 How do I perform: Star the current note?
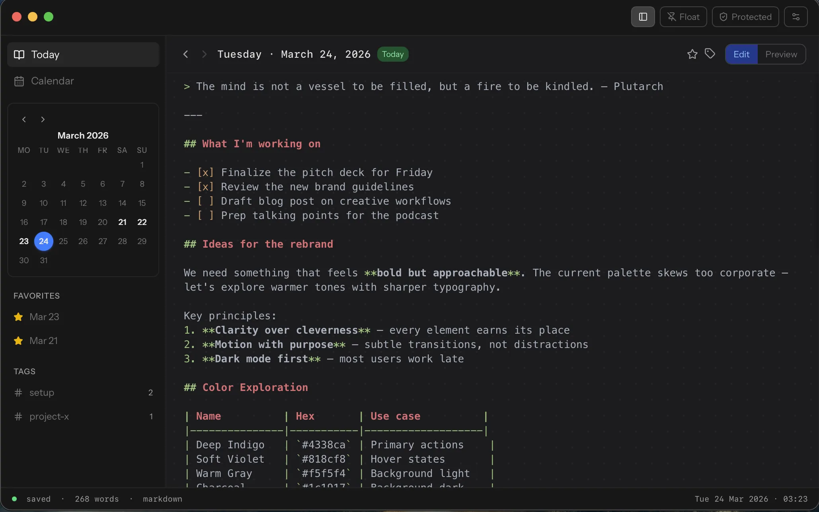(692, 54)
